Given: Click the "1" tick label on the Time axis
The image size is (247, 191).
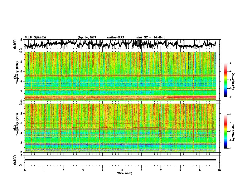Looking at the screenshot, I should [x=44, y=170].
